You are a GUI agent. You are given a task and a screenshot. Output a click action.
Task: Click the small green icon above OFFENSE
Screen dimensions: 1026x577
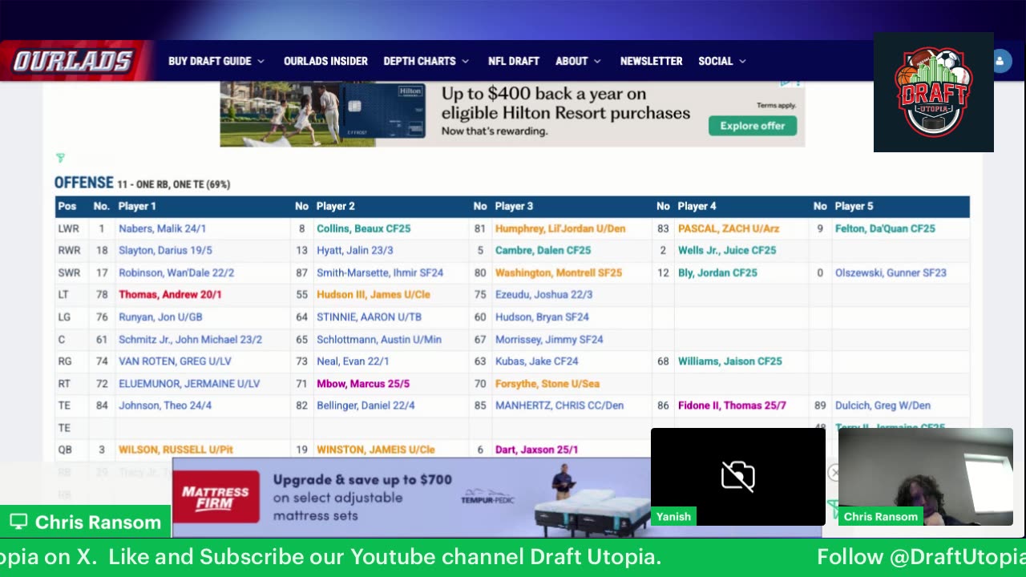(x=60, y=158)
